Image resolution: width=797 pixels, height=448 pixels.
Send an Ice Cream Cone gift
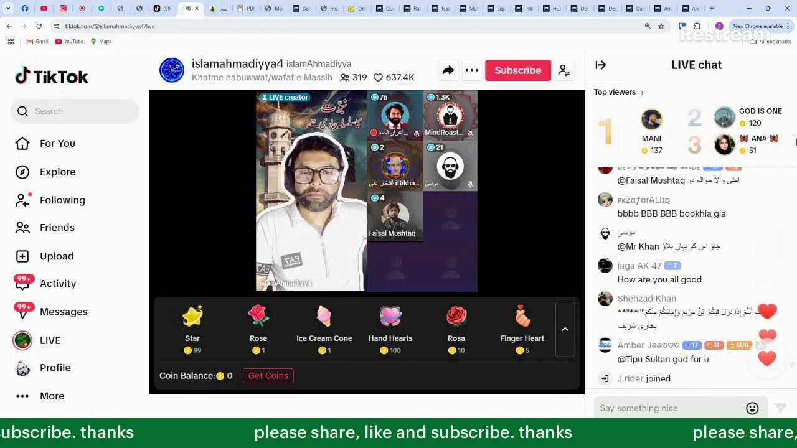click(x=324, y=329)
